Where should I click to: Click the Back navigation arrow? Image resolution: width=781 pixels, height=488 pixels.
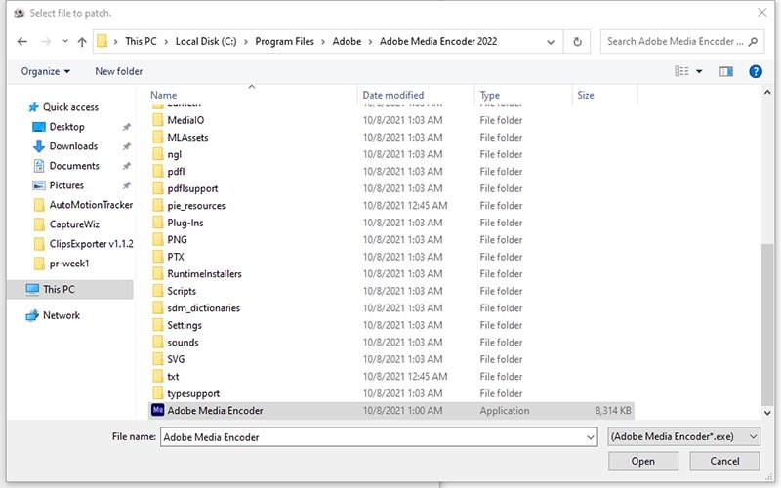[x=21, y=42]
